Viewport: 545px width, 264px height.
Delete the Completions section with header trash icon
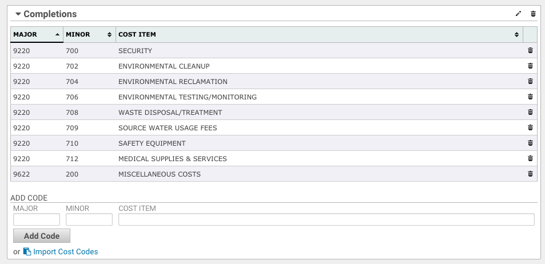[533, 14]
